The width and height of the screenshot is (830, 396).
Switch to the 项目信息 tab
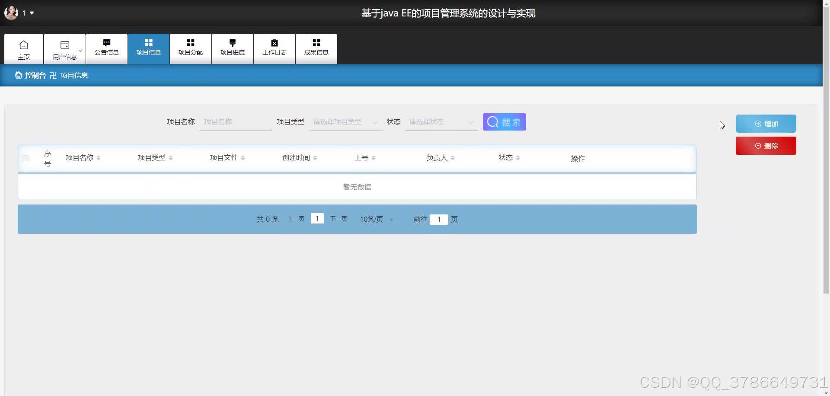pyautogui.click(x=148, y=48)
